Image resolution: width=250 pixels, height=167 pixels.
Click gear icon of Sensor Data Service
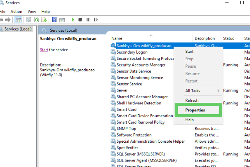coord(113,71)
